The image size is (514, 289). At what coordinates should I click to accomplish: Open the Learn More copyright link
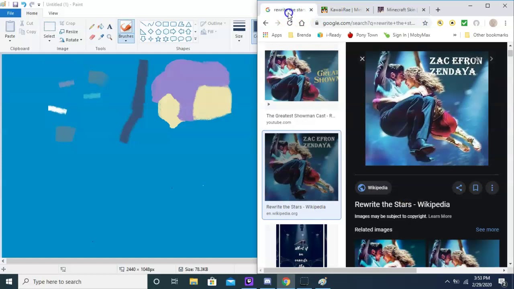[x=440, y=216]
